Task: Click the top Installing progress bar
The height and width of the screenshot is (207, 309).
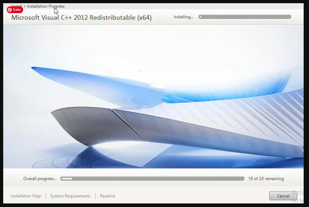Action: point(245,16)
